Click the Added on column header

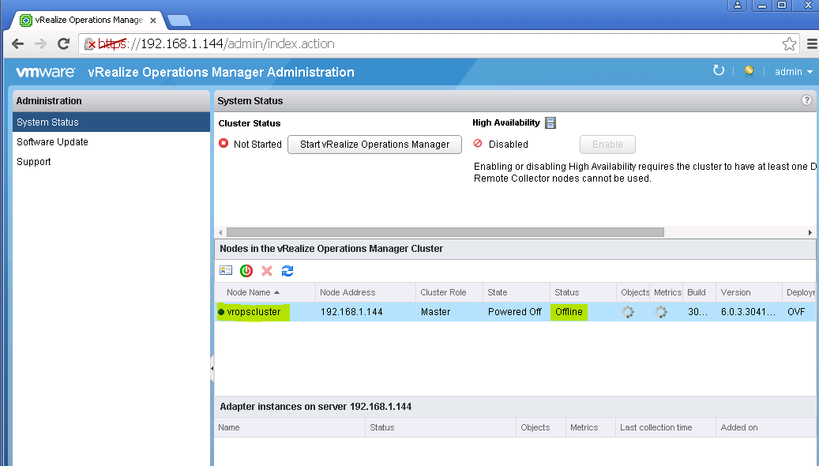click(767, 427)
